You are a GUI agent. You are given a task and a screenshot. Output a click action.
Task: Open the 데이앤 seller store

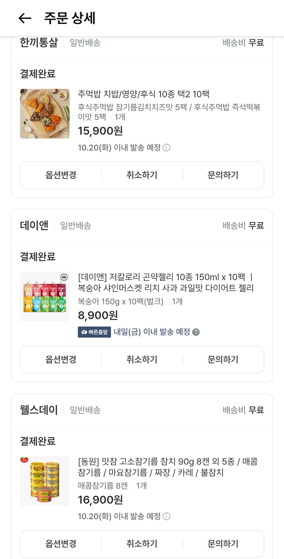tap(34, 226)
